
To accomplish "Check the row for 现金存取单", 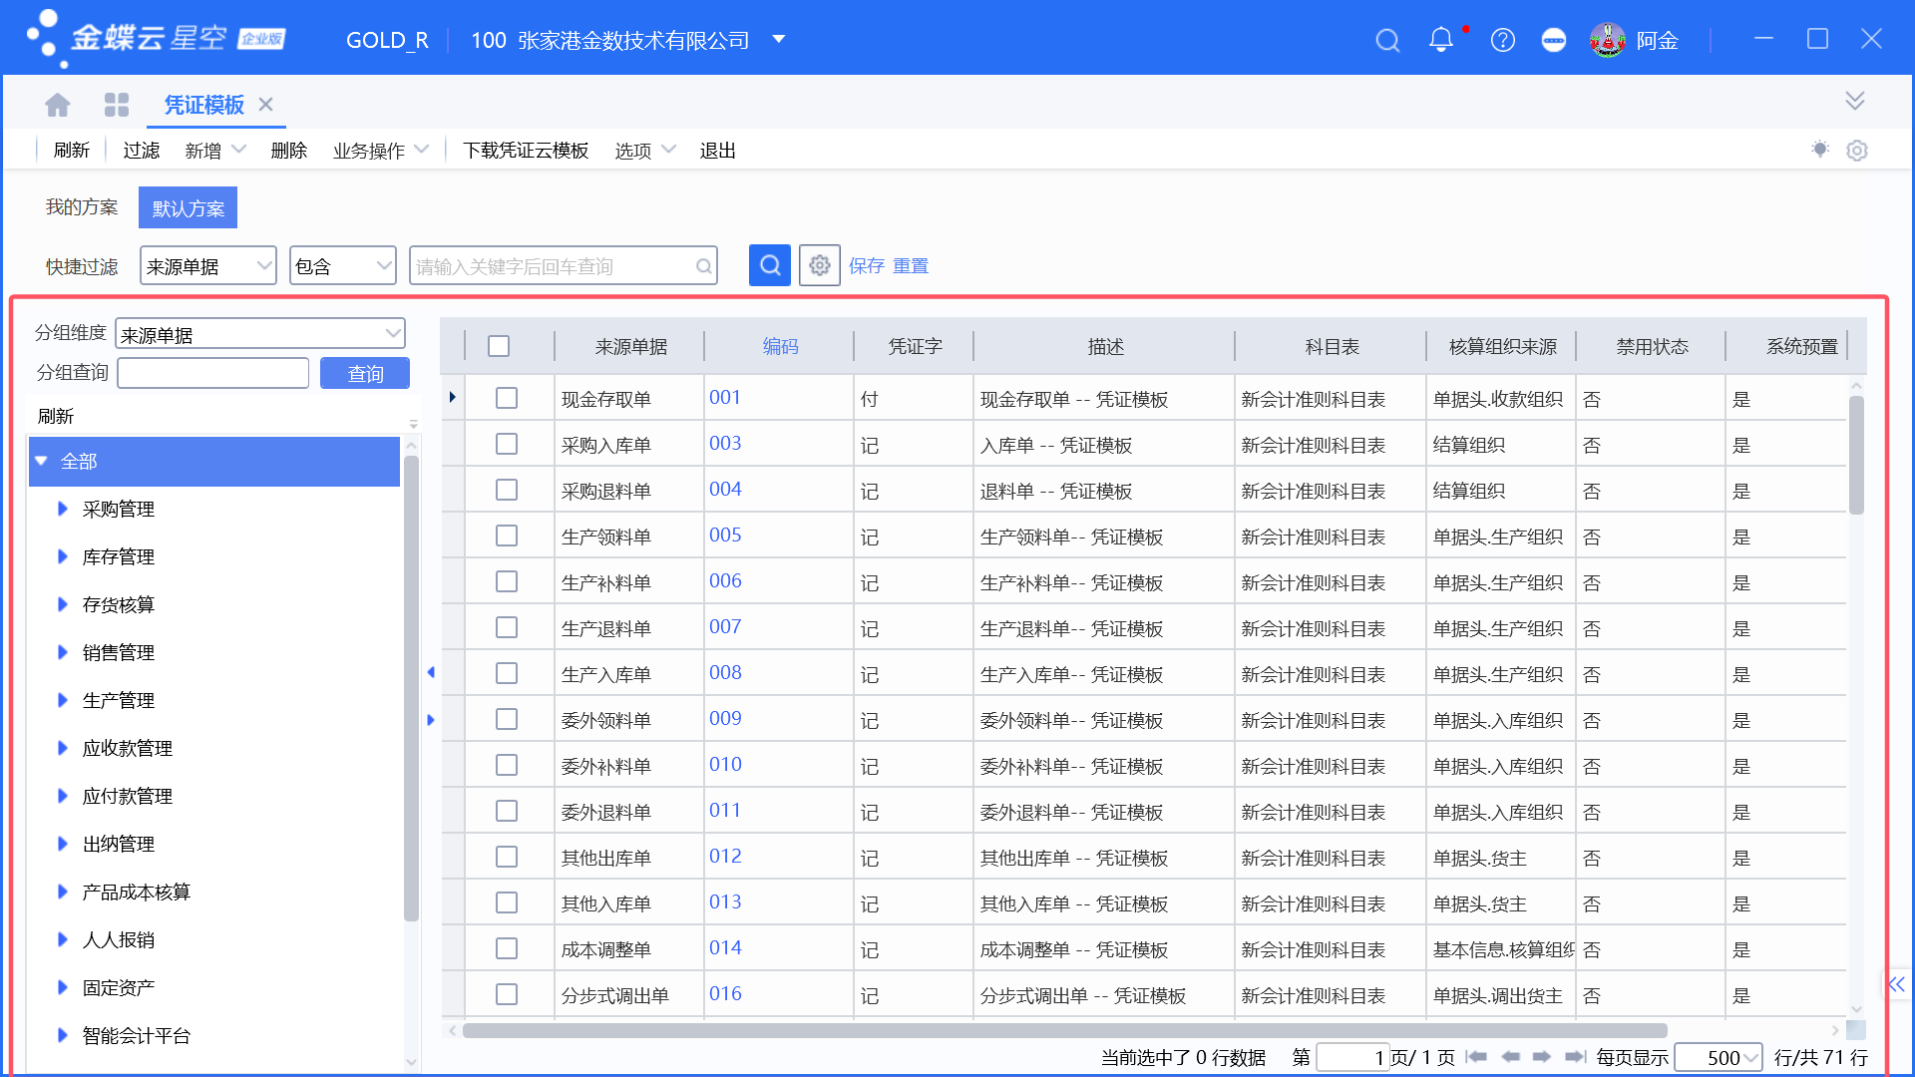I will (507, 398).
